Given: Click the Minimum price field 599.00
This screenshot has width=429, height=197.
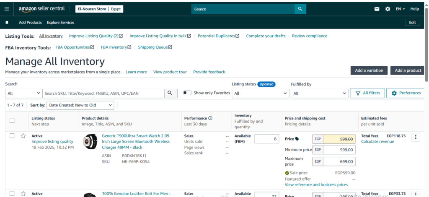Looking at the screenshot, I should [x=339, y=150].
